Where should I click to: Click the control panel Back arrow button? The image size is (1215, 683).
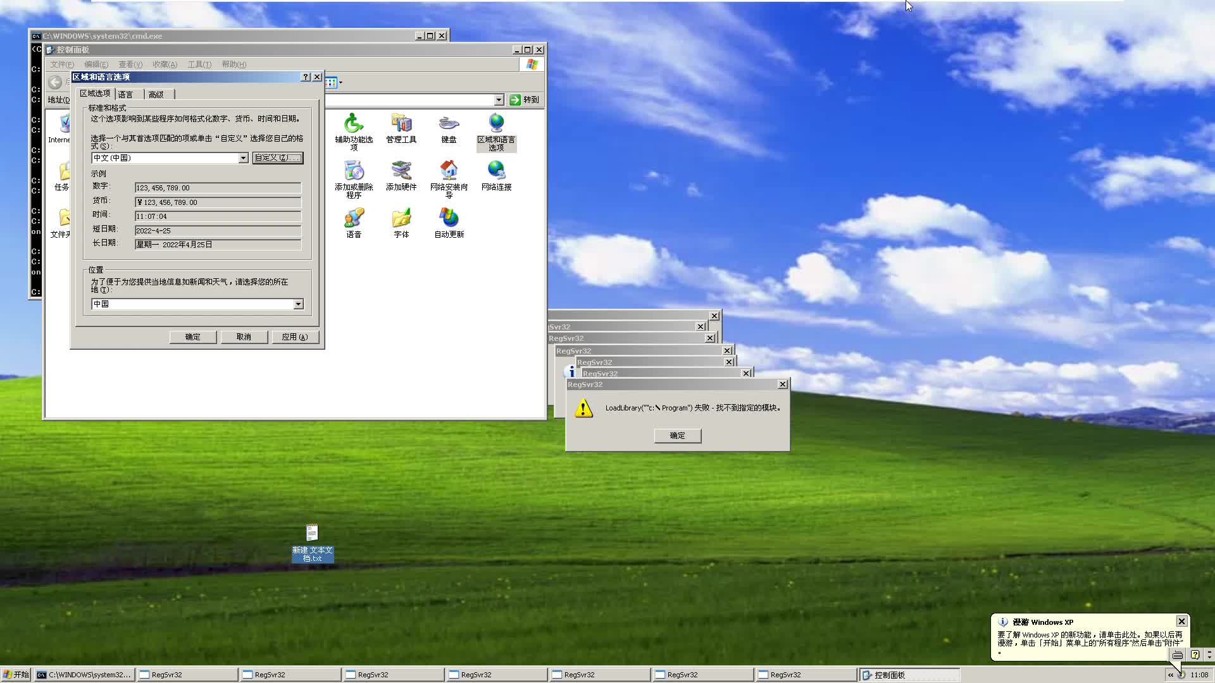coord(56,82)
